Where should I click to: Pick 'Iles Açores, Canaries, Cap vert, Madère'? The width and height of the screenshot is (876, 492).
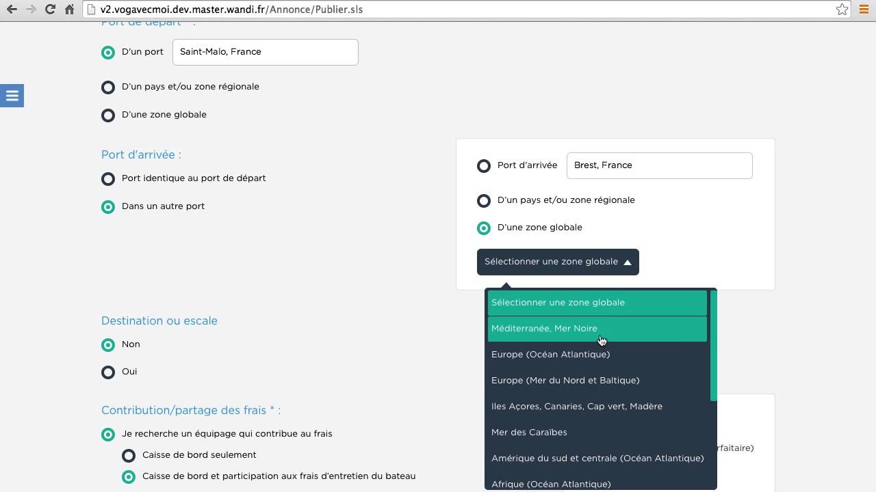coord(597,407)
